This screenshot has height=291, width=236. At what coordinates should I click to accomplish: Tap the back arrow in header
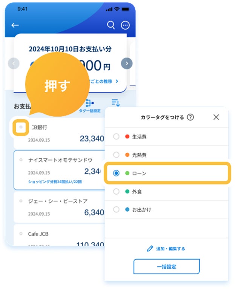[x=15, y=25]
